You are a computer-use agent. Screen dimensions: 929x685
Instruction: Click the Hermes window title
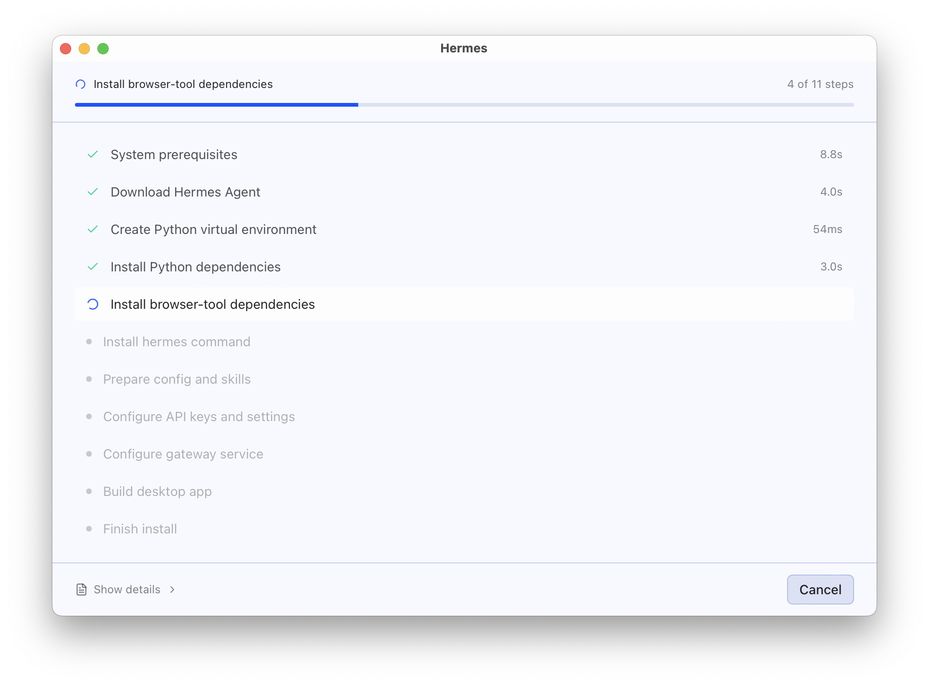click(x=464, y=48)
